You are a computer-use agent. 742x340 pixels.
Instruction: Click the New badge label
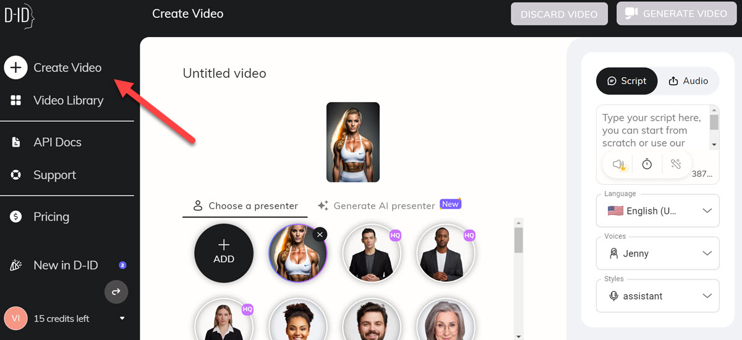(450, 204)
